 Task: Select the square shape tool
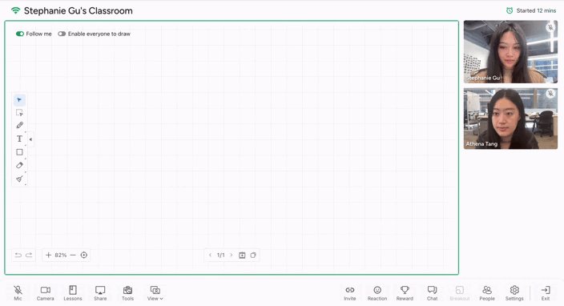(19, 152)
